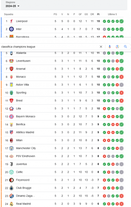Open the Arsenal team link
Viewport: 131px width, 207px height.
coord(21,69)
